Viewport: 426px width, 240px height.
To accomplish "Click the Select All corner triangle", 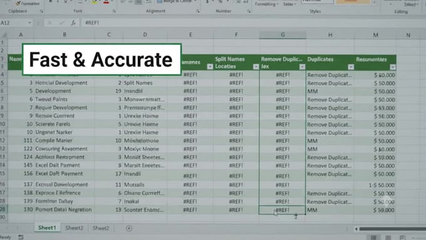I will click(x=4, y=35).
